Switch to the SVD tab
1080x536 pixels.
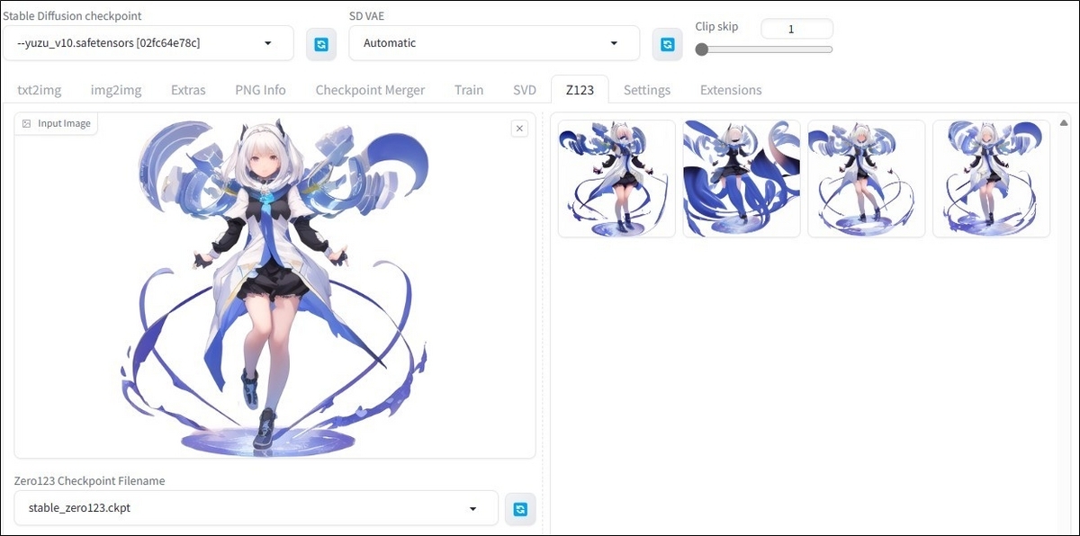click(525, 90)
